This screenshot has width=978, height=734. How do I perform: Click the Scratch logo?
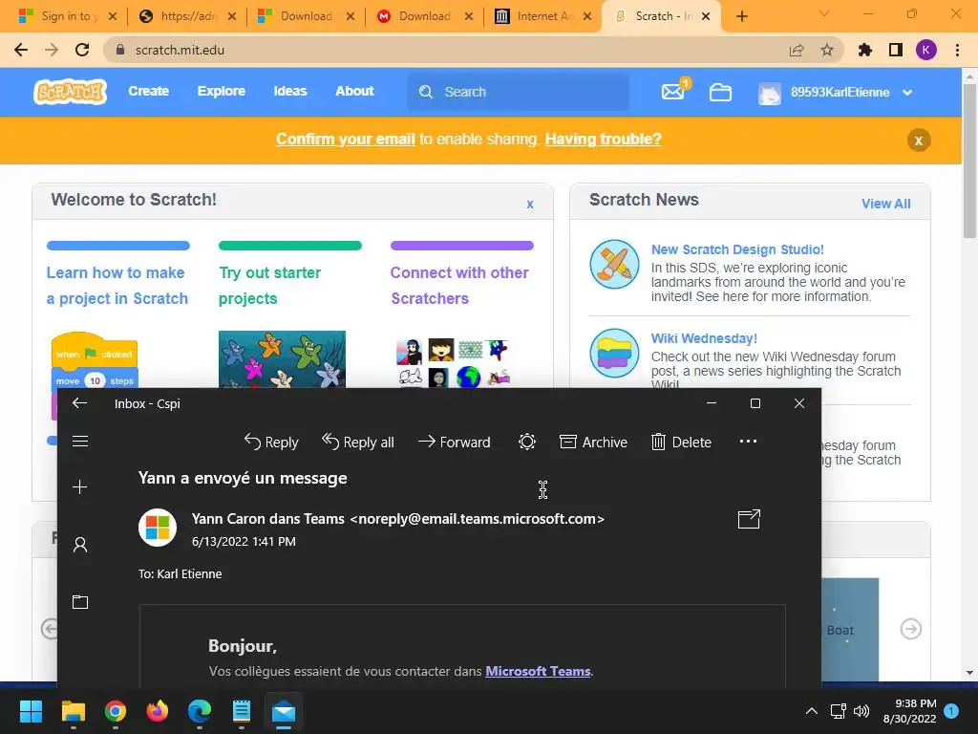pyautogui.click(x=70, y=92)
